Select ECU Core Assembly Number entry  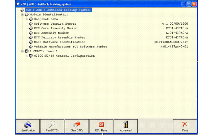coord(56,28)
